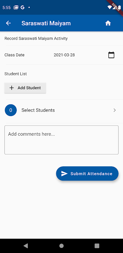Tap the Google G status icon

click(22, 7)
